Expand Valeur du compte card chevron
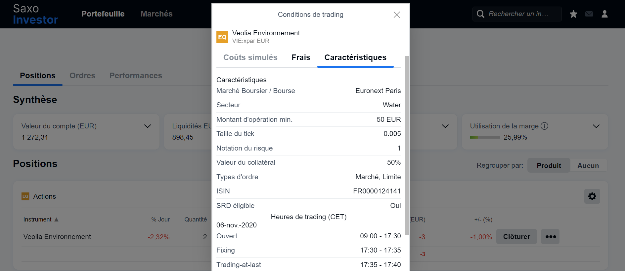The image size is (625, 271). coord(148,126)
